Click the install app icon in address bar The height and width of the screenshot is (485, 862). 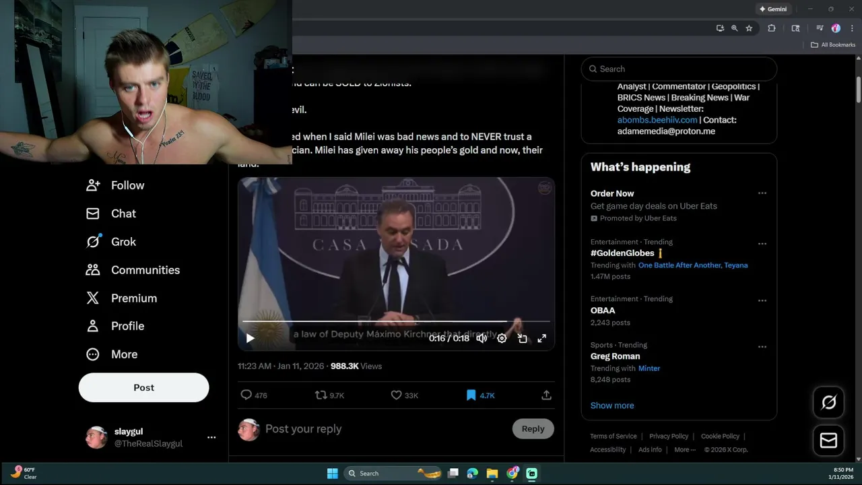[720, 28]
